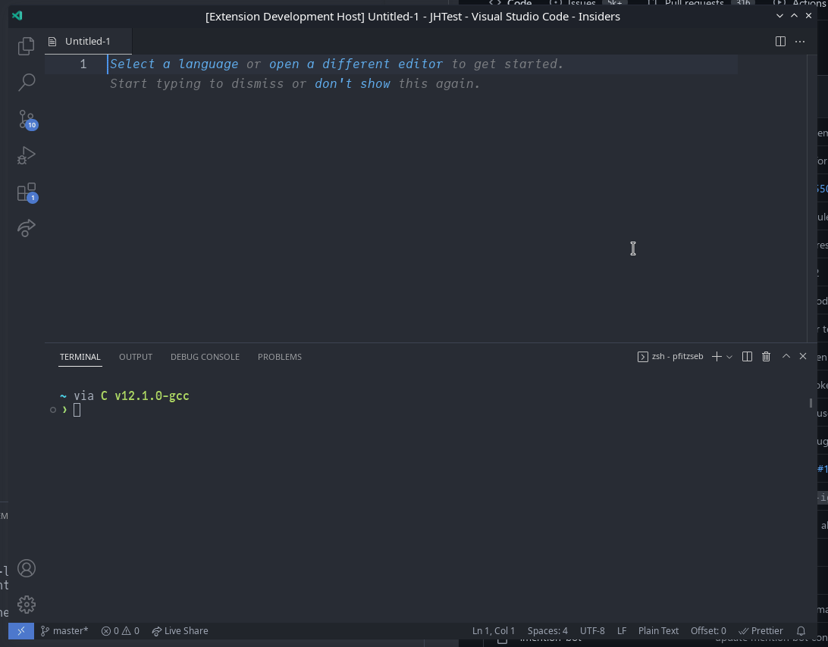828x647 pixels.
Task: Switch to the OUTPUT tab
Action: coord(135,356)
